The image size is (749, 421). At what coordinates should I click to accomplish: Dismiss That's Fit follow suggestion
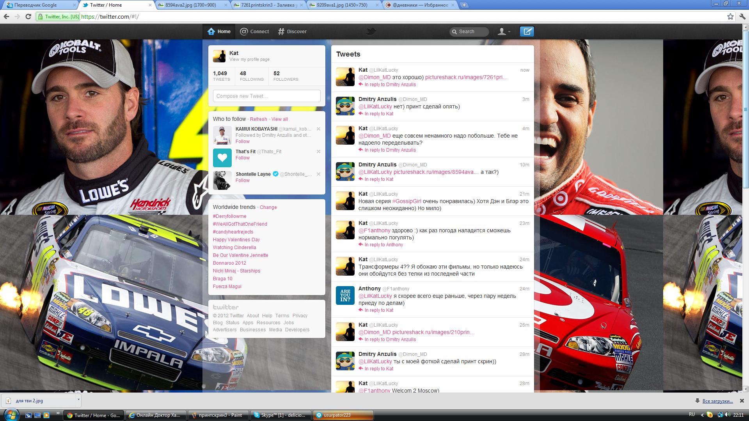[x=318, y=152]
